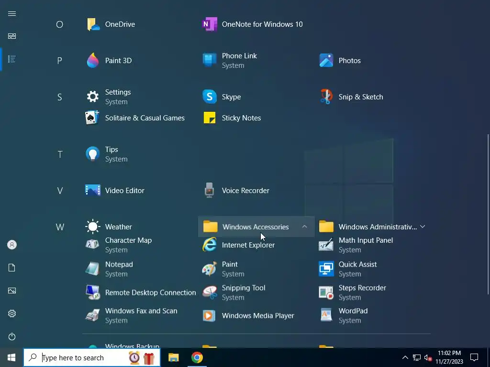Launch the Skype icon
This screenshot has height=367, width=490.
pyautogui.click(x=210, y=97)
